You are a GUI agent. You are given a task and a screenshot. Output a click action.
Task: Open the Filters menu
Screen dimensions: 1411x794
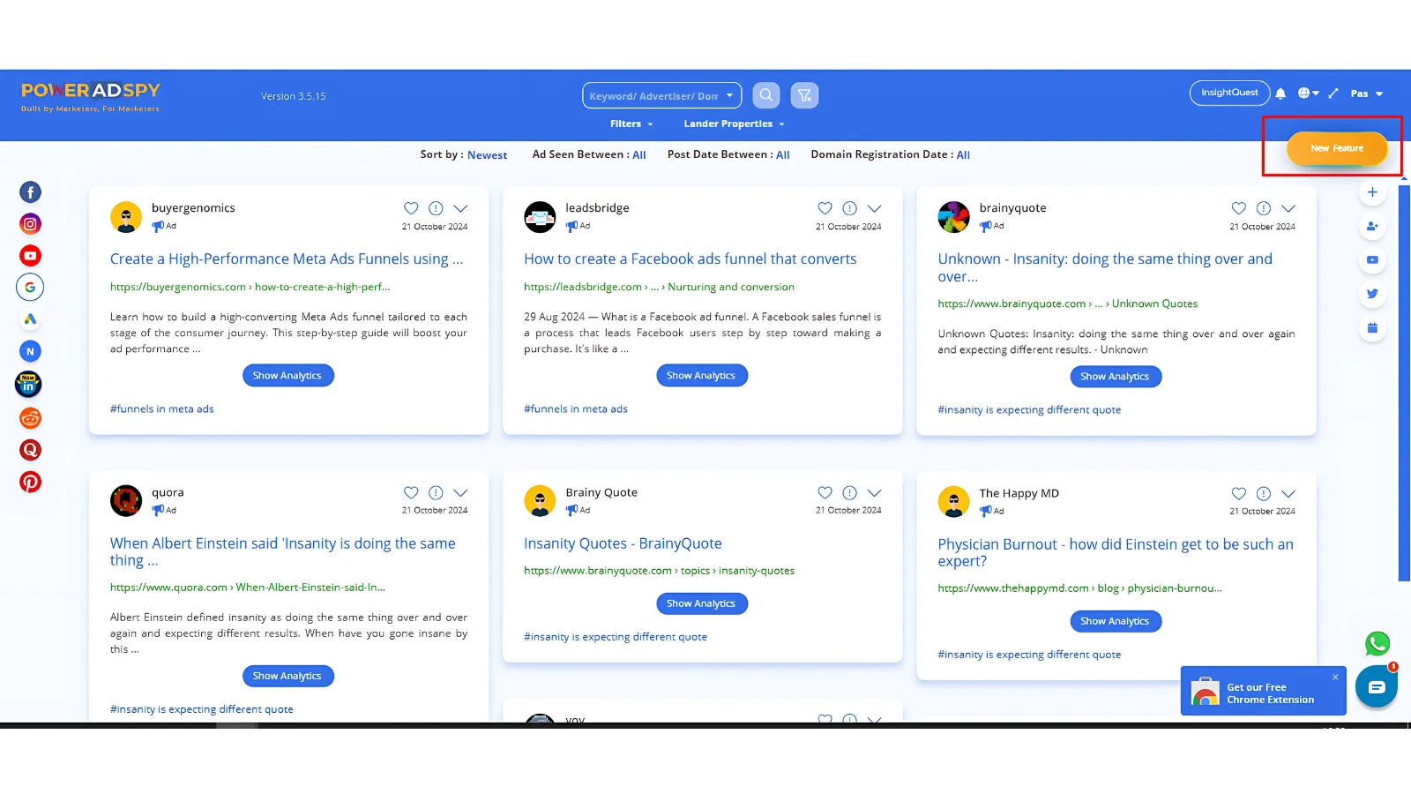[631, 124]
